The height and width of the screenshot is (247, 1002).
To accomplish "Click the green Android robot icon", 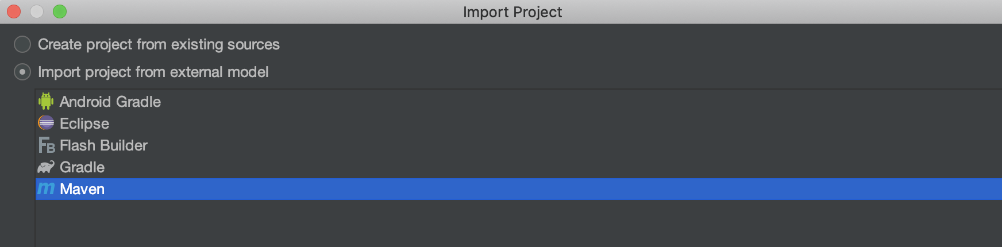I will 46,101.
